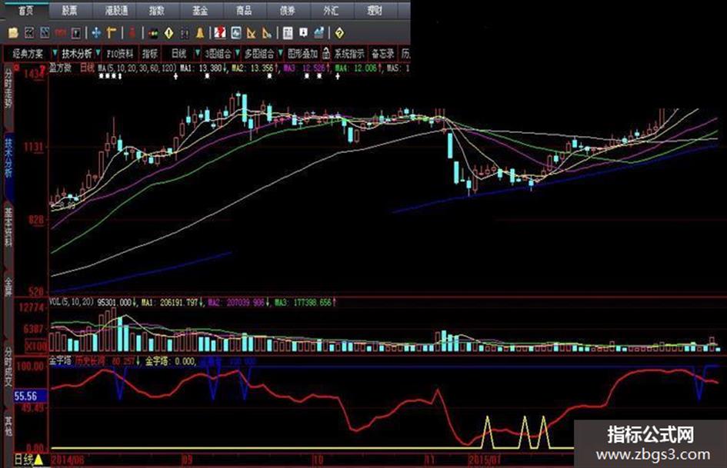
Task: Click the second toolbar icon next to folder
Action: (x=28, y=32)
